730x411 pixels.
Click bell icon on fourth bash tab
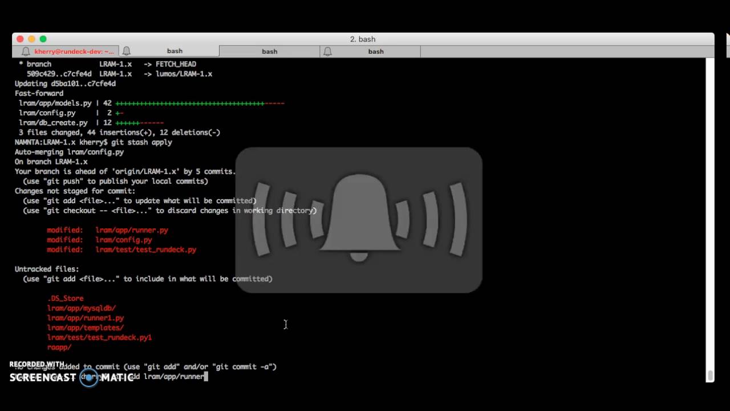[327, 51]
